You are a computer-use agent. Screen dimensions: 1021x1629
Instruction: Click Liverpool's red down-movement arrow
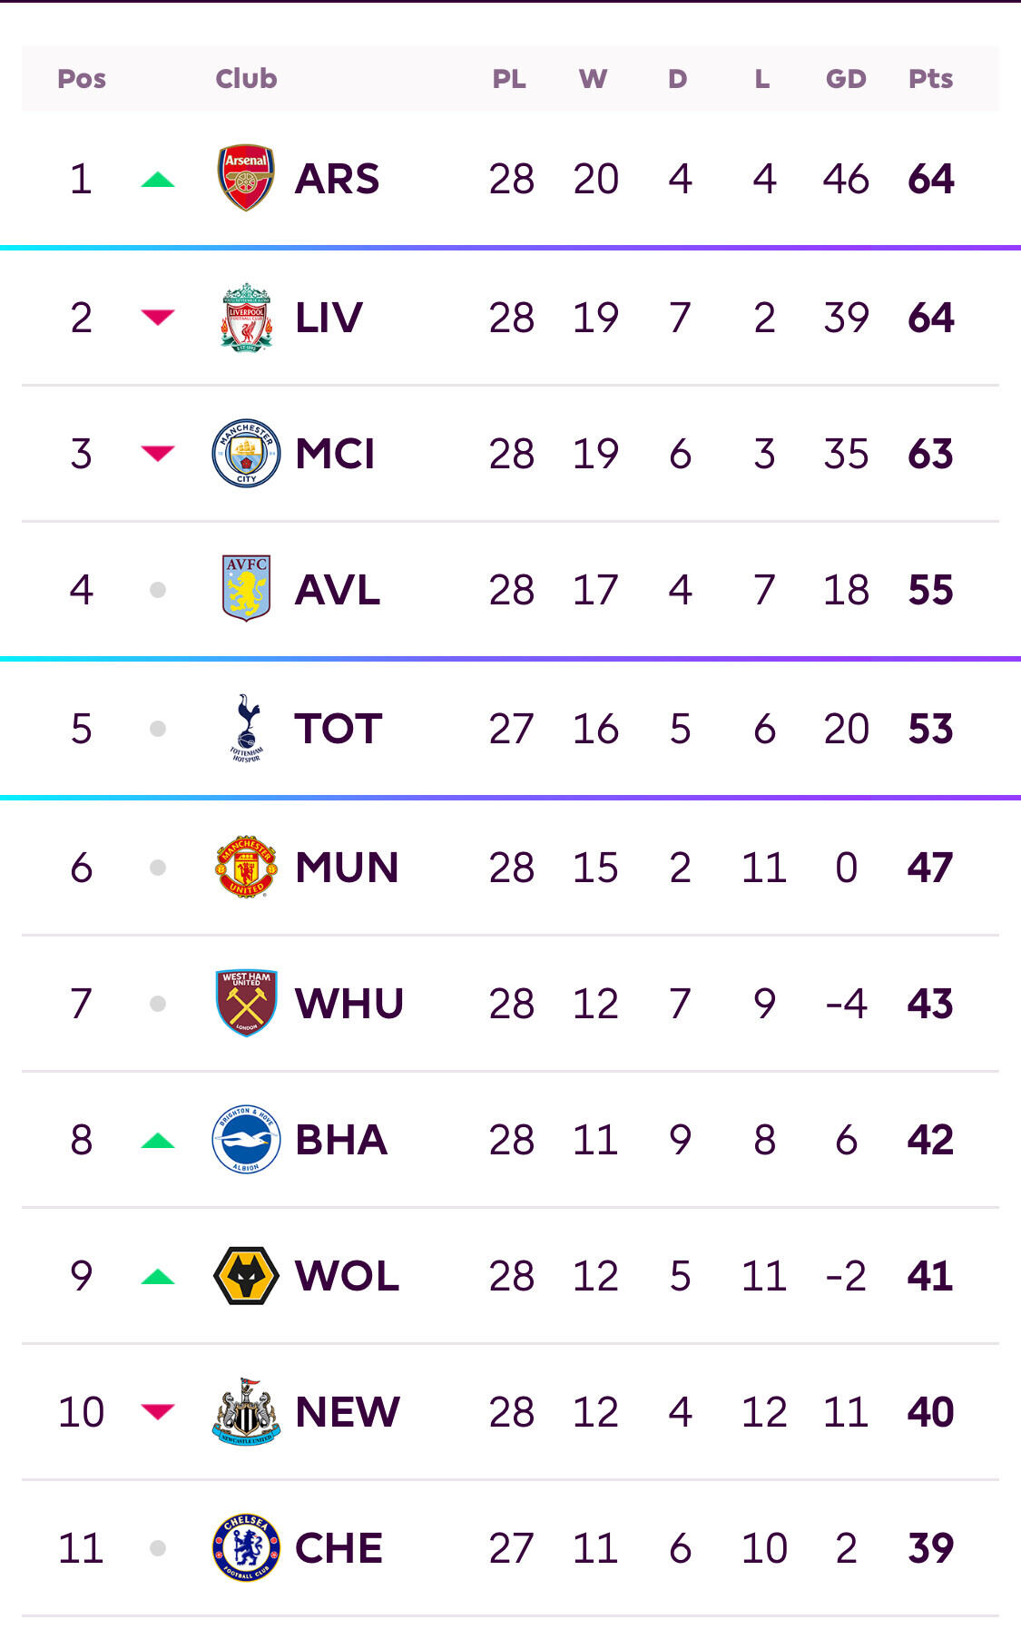tap(158, 317)
